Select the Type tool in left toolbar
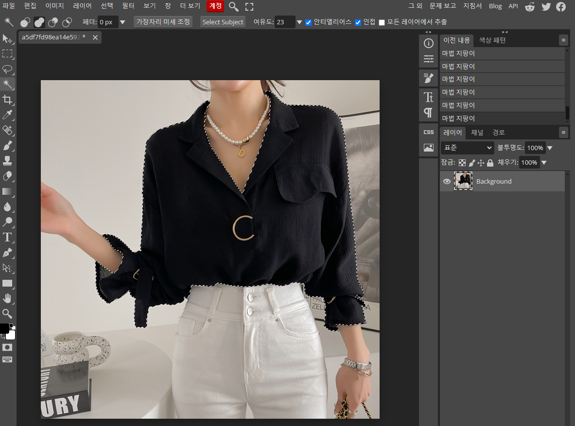 coord(7,237)
